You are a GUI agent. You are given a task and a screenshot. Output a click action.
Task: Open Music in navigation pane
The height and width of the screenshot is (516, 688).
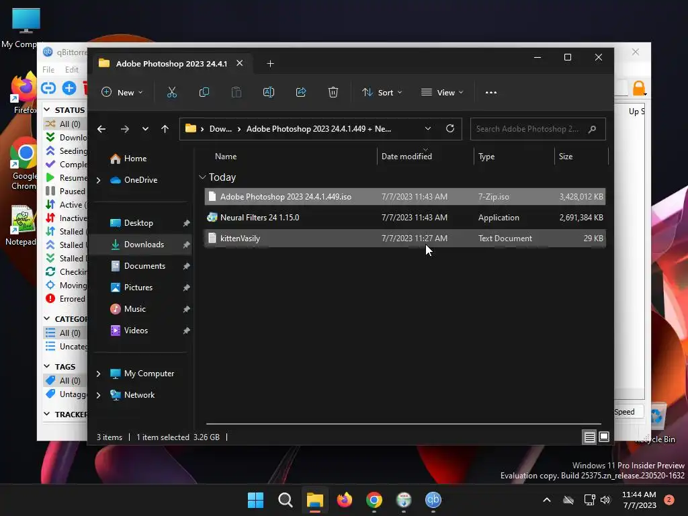point(134,309)
